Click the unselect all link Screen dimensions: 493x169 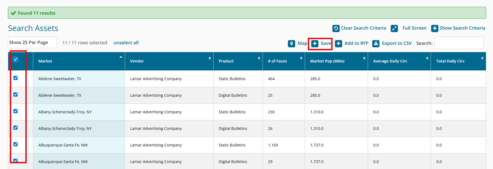126,43
